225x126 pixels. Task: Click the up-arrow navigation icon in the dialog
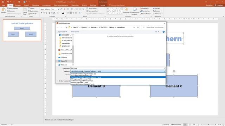pos(66,27)
